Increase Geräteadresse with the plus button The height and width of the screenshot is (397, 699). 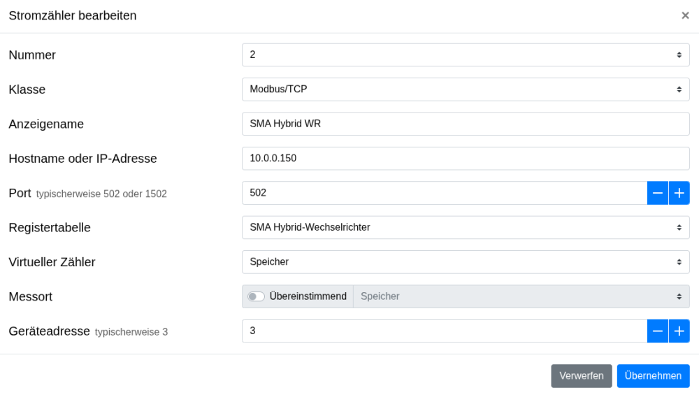coord(679,331)
